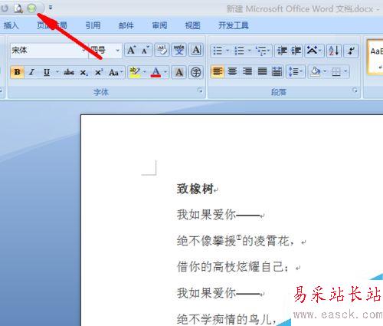Open the 开发工具 ribbon tab
The height and width of the screenshot is (326, 383).
(234, 25)
